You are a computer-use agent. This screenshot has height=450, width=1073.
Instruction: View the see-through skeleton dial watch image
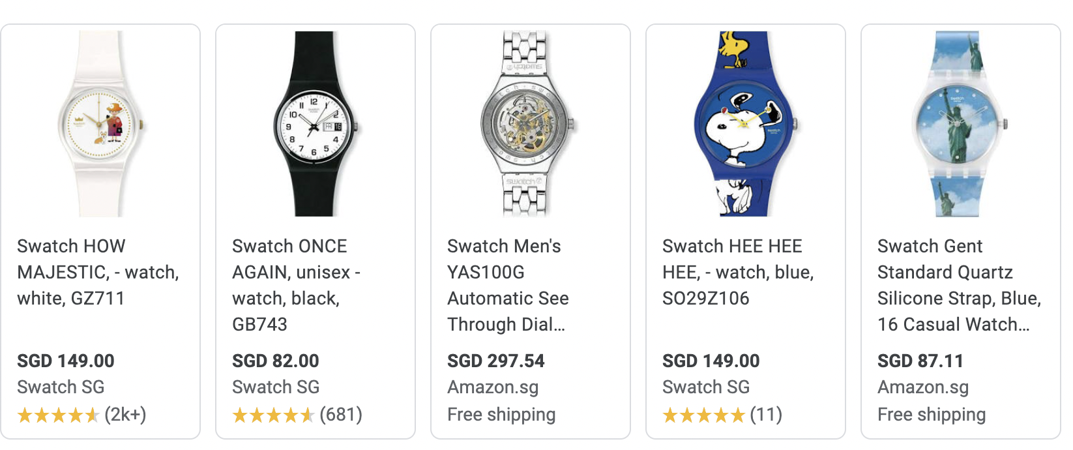(527, 124)
